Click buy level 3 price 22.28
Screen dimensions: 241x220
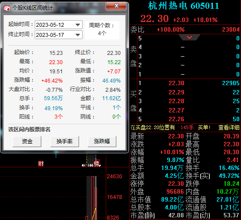(x=176, y=101)
